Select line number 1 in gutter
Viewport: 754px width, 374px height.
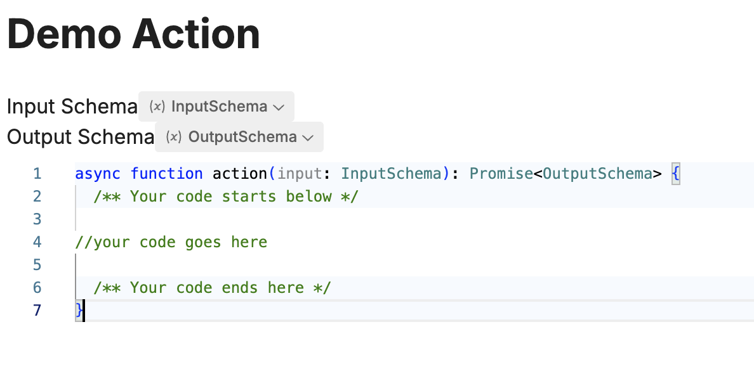37,173
